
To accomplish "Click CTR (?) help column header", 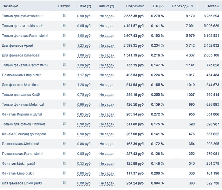I will pos(157,6).
